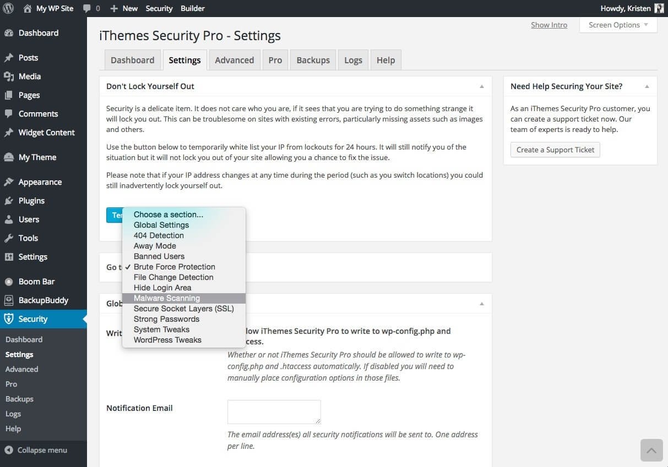Choose Global Settings in the dropdown list
The width and height of the screenshot is (668, 467).
pyautogui.click(x=184, y=225)
